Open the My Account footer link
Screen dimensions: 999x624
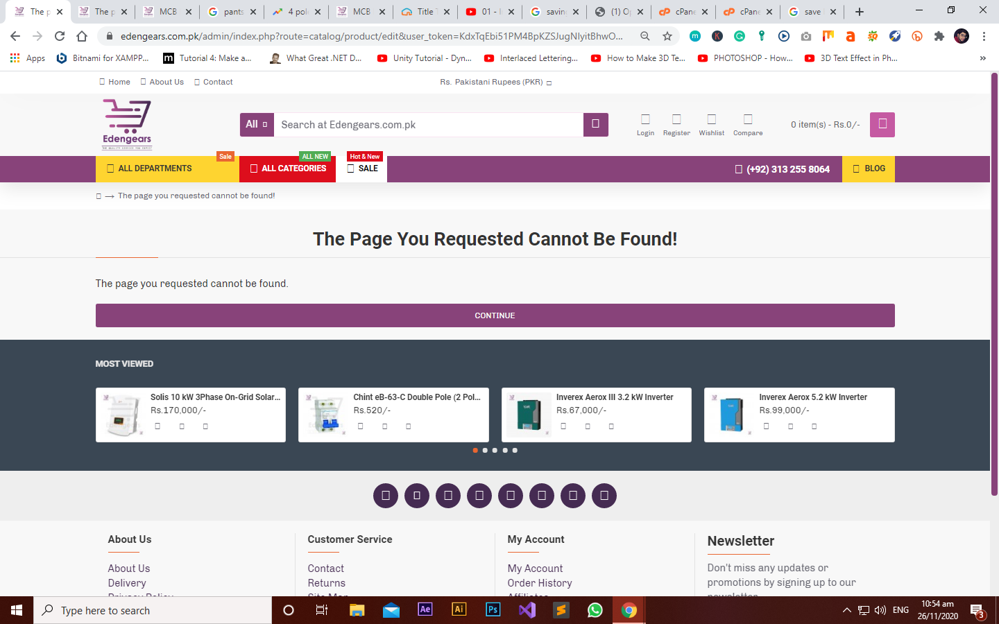tap(535, 569)
